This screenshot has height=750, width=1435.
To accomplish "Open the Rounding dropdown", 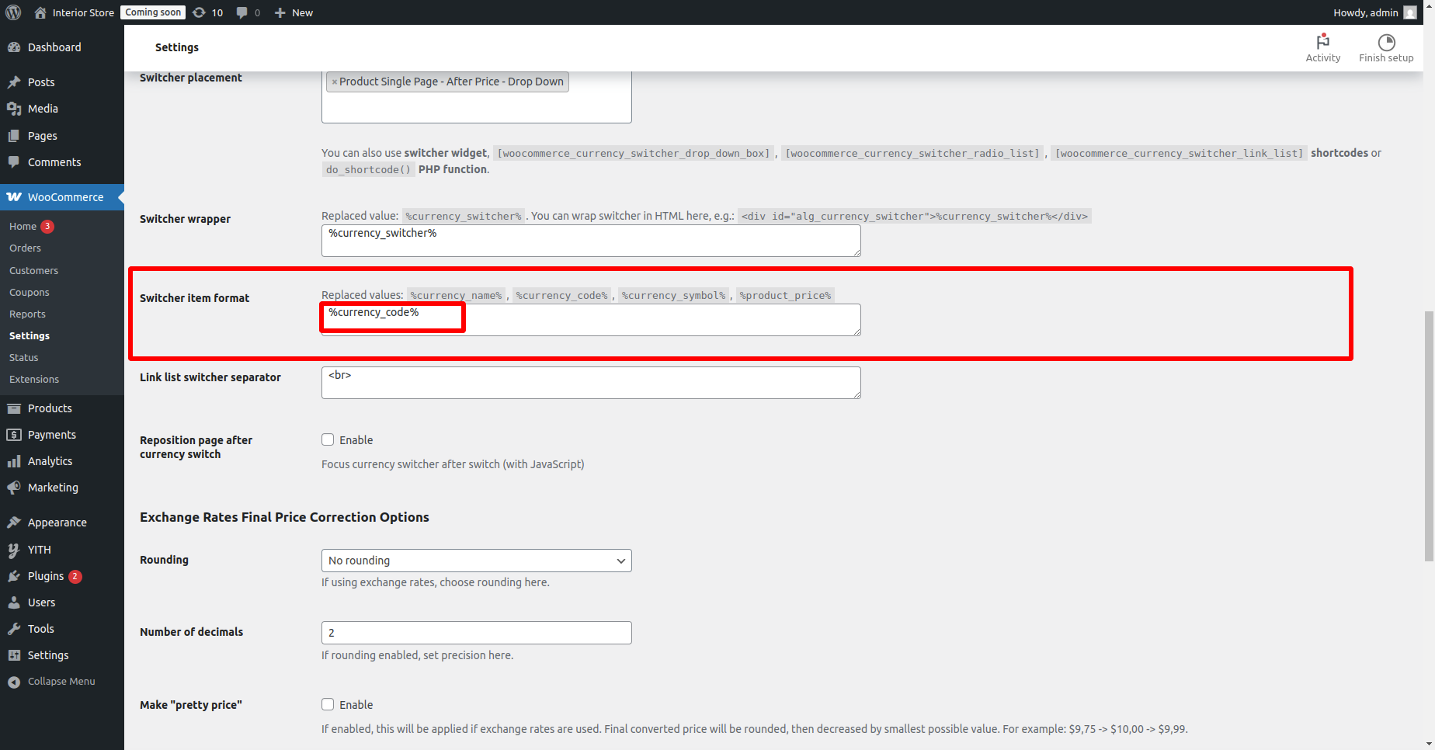I will pyautogui.click(x=476, y=561).
